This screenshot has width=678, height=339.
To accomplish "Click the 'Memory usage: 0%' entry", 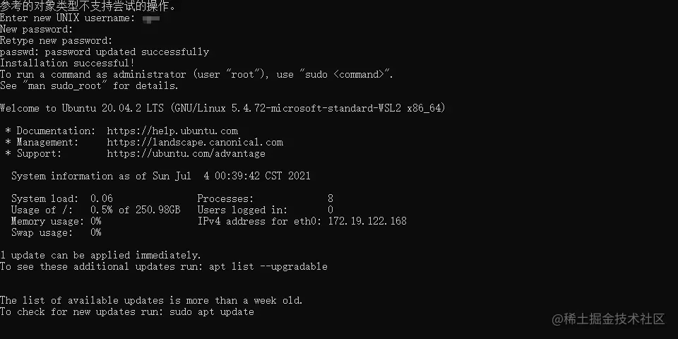I will point(56,221).
